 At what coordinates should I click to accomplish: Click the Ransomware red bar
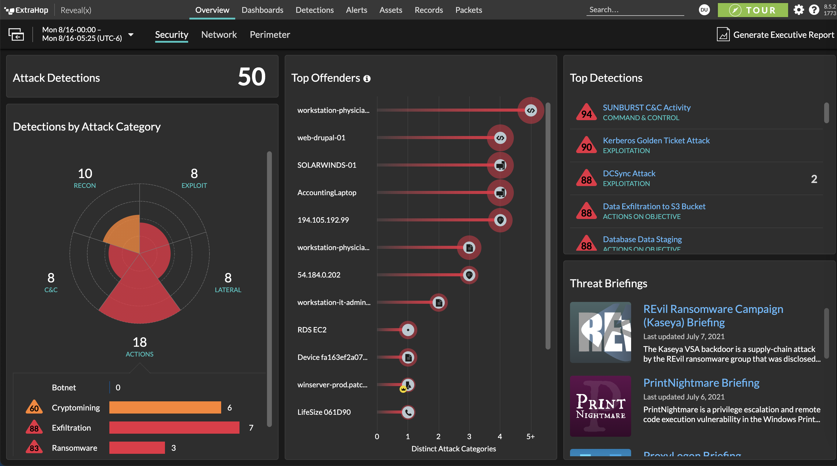tap(137, 447)
